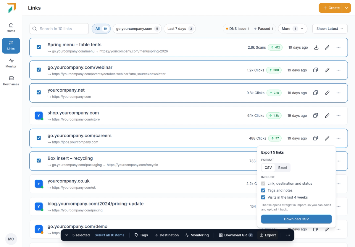Filter links by Last 7 days
Screen dimensions: 355x247
[x=180, y=29]
